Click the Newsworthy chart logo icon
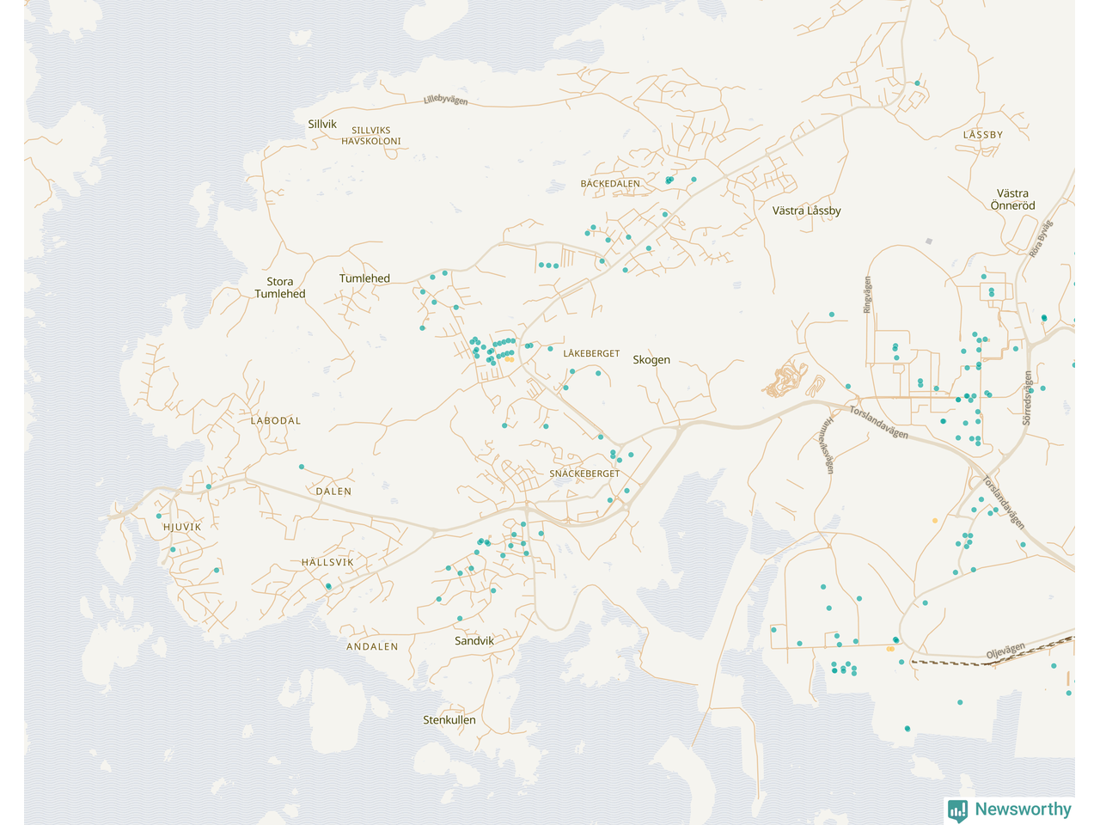 pos(957,810)
